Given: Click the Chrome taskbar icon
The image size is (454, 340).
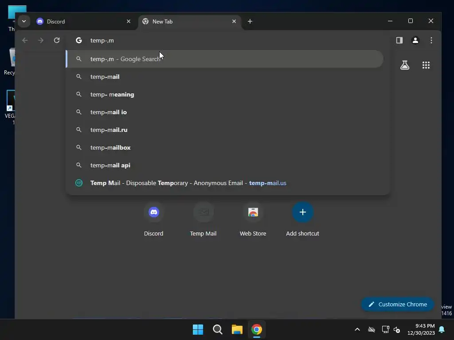Looking at the screenshot, I should (x=257, y=329).
